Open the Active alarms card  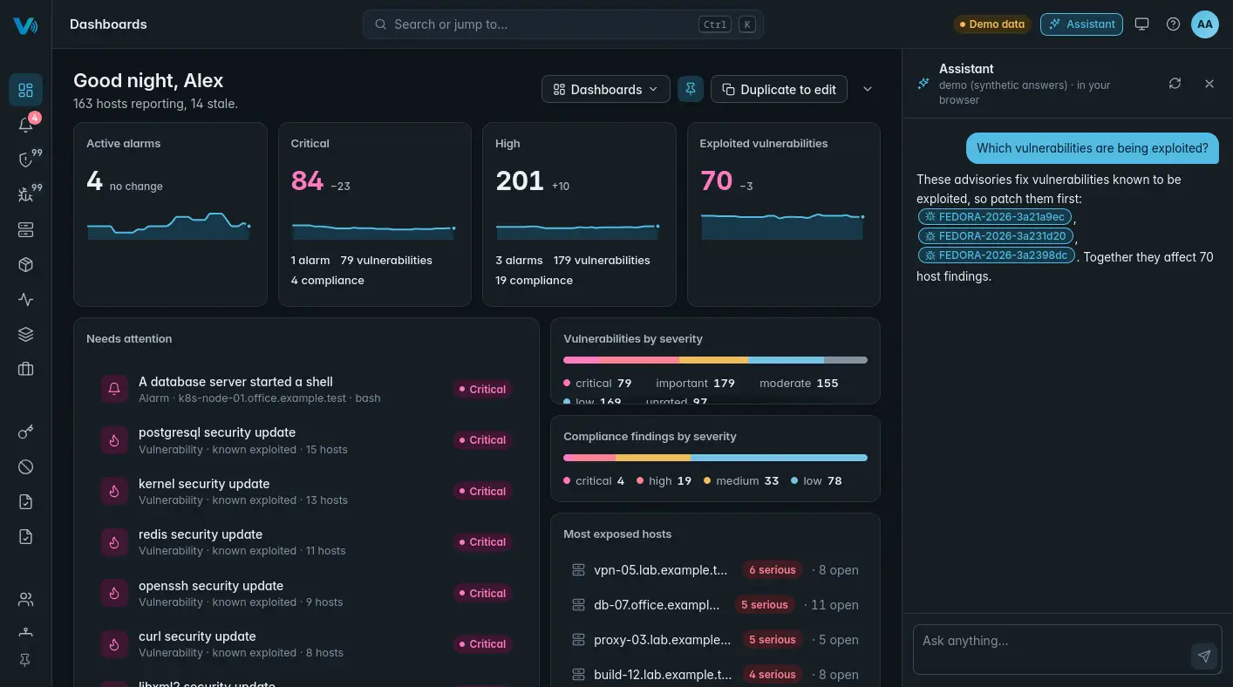pyautogui.click(x=170, y=214)
